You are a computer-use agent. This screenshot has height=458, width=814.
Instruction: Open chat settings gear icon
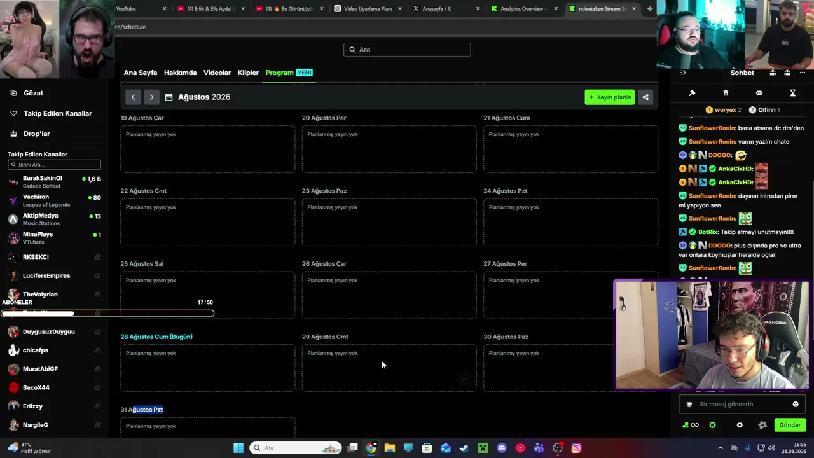click(x=740, y=425)
